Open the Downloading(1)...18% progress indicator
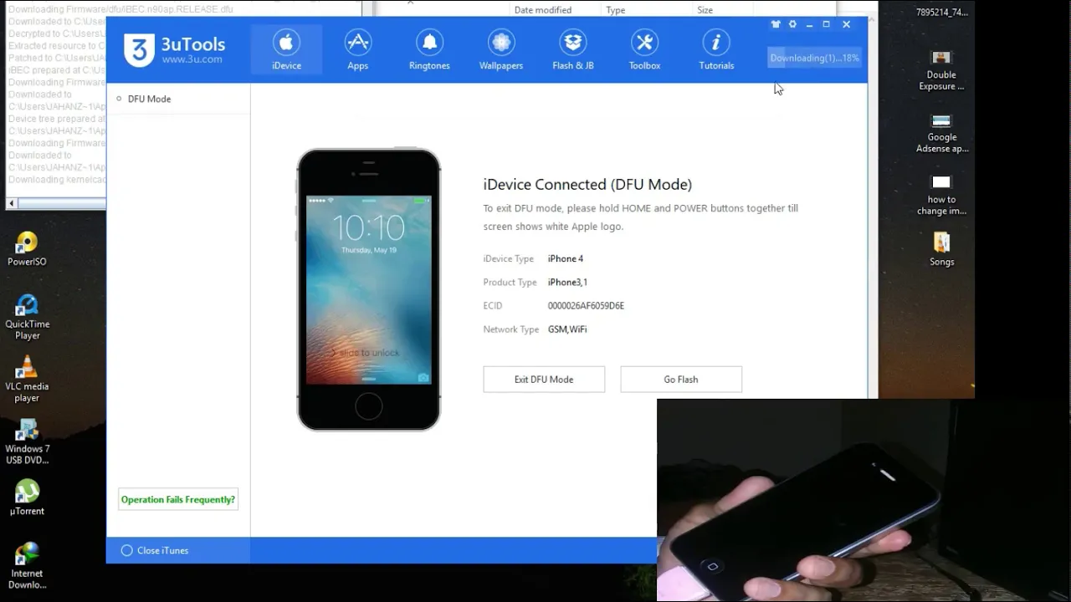This screenshot has width=1071, height=602. point(814,58)
